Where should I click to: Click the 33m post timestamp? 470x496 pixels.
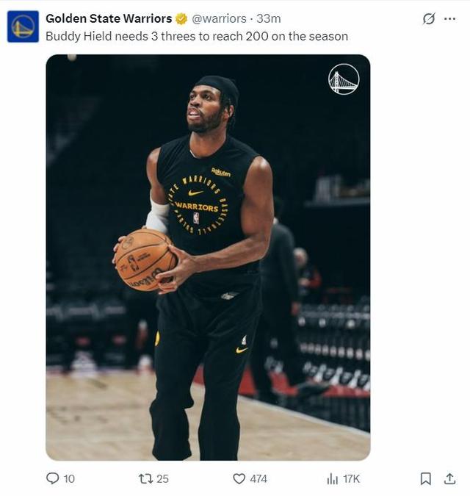[x=268, y=18]
